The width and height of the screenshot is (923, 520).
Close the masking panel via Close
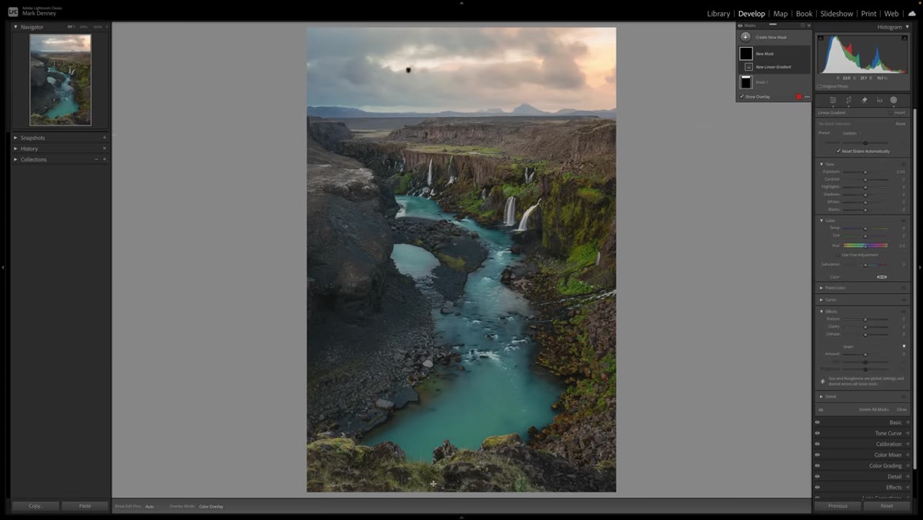902,409
